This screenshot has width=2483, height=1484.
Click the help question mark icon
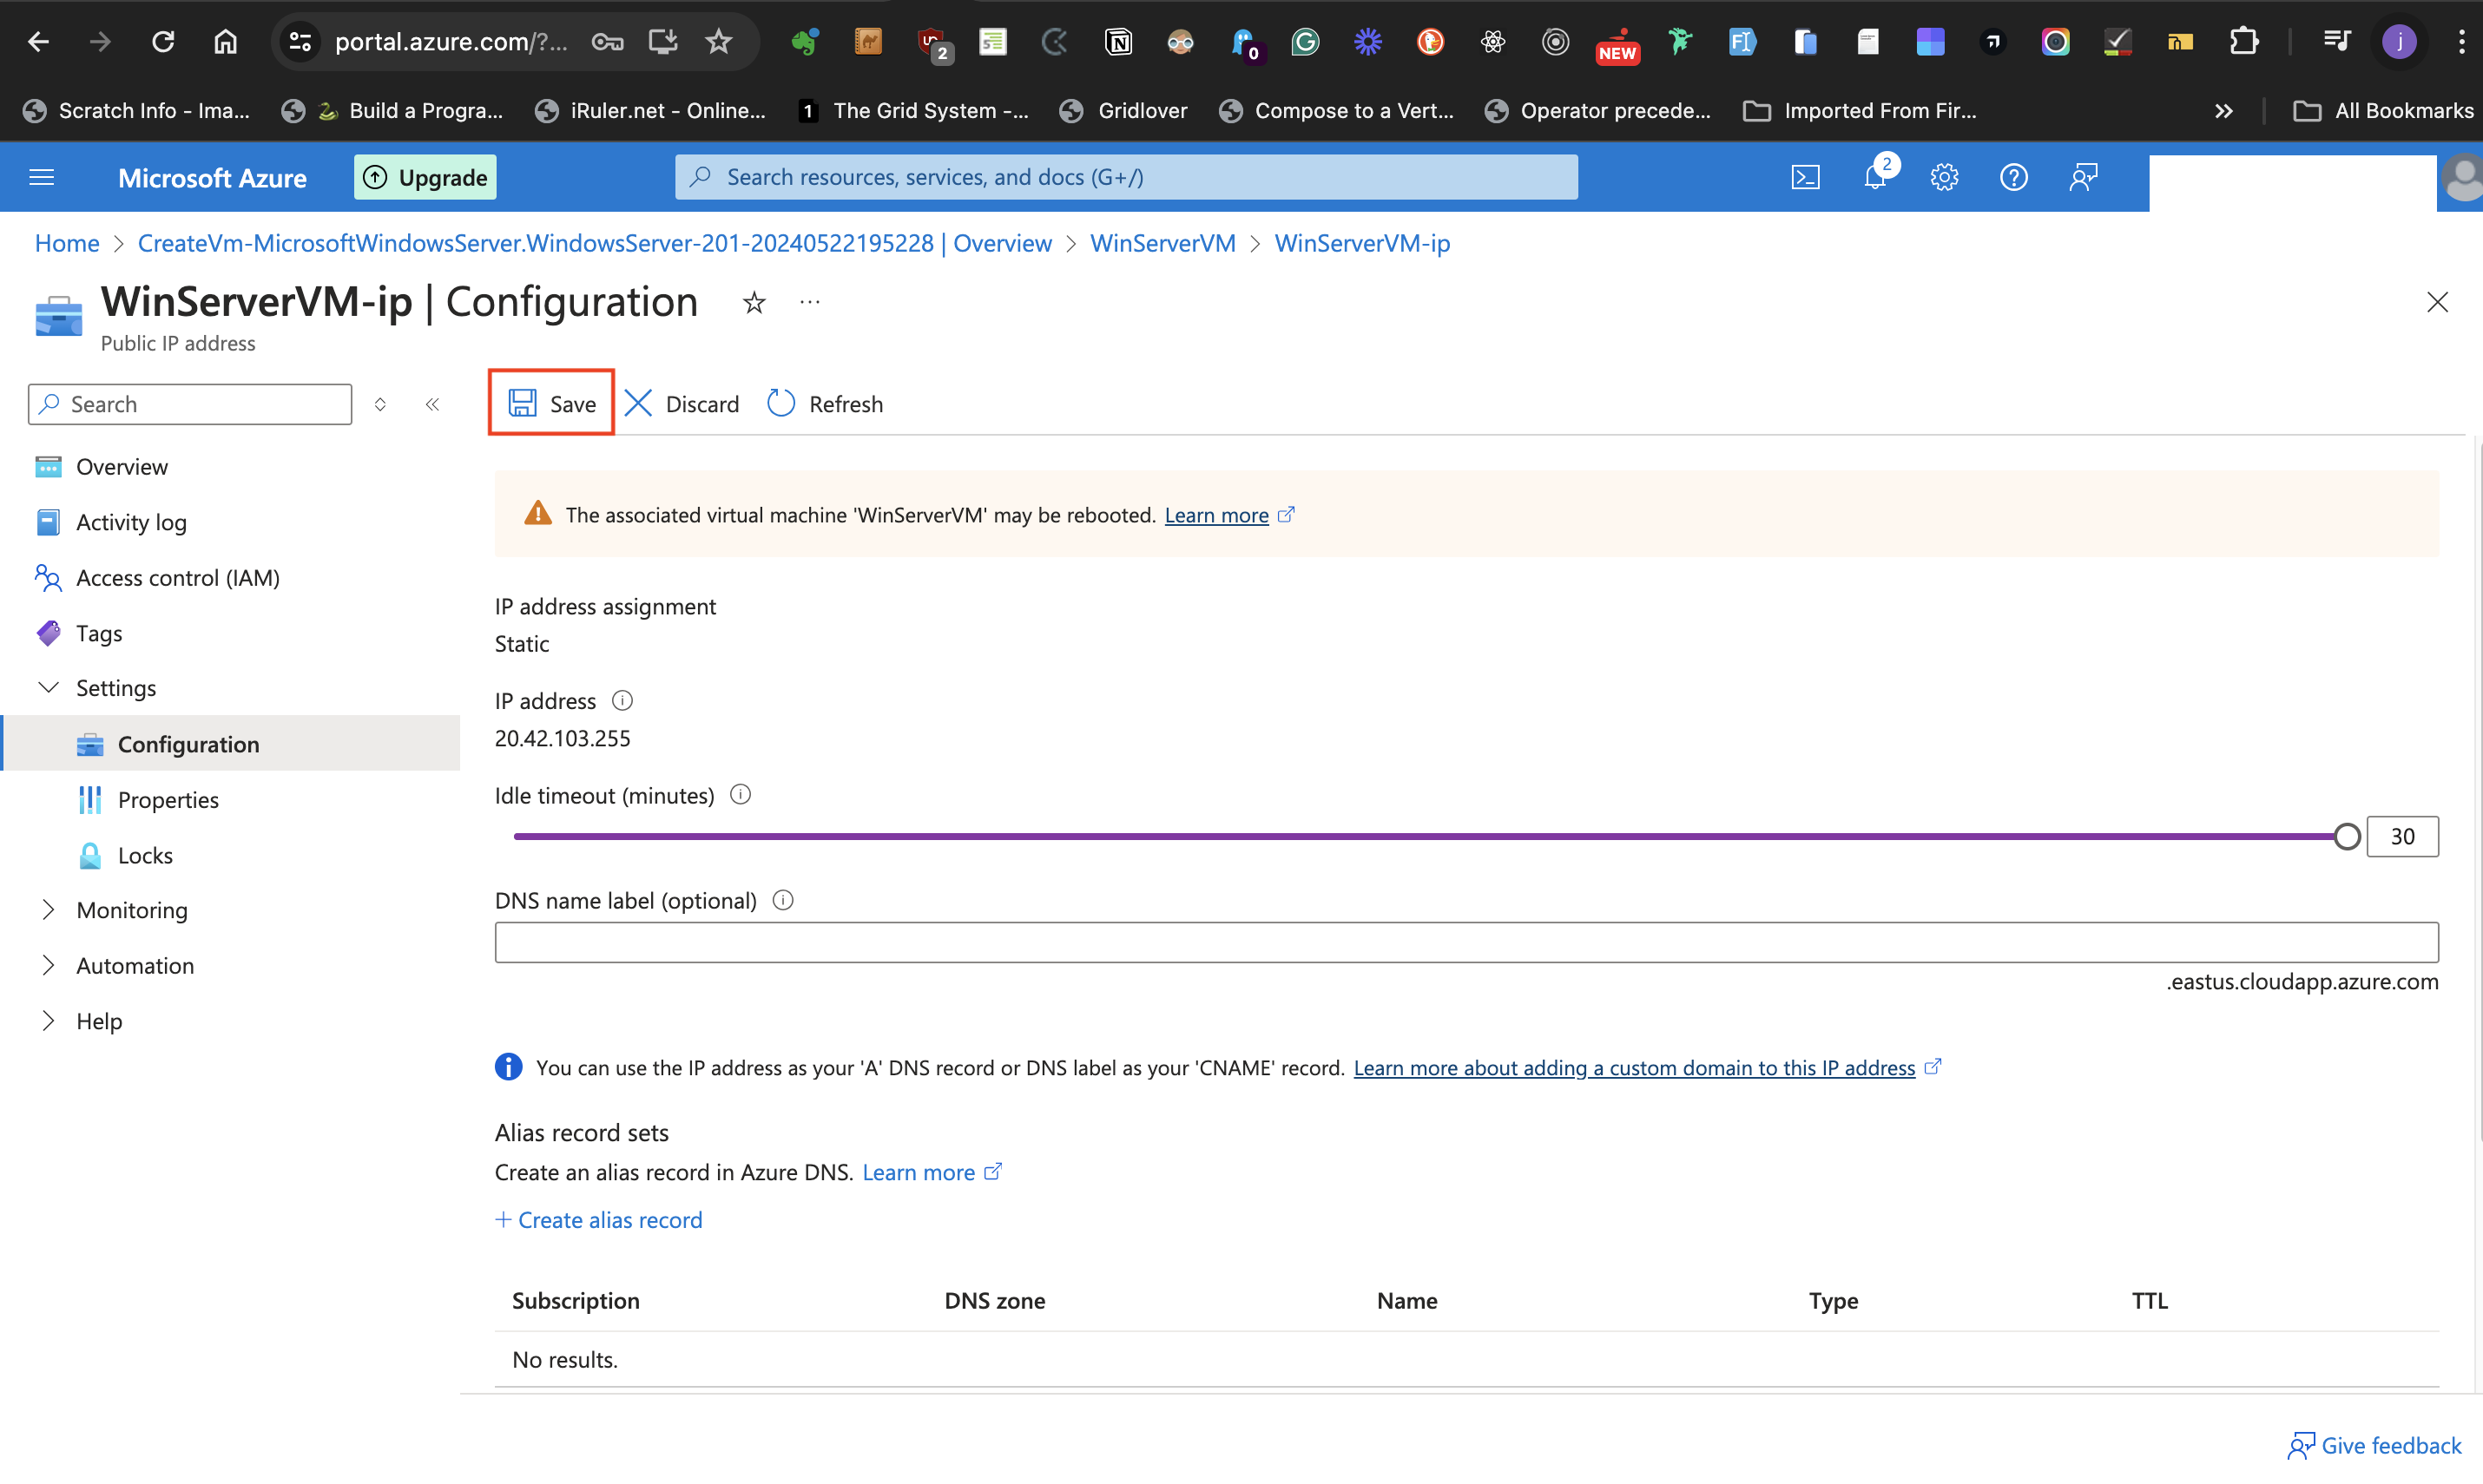pyautogui.click(x=2012, y=177)
